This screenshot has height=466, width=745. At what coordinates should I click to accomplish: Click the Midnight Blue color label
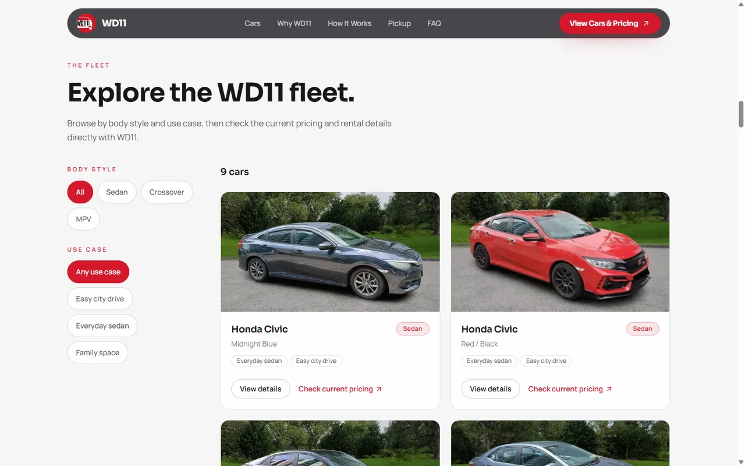click(x=254, y=344)
